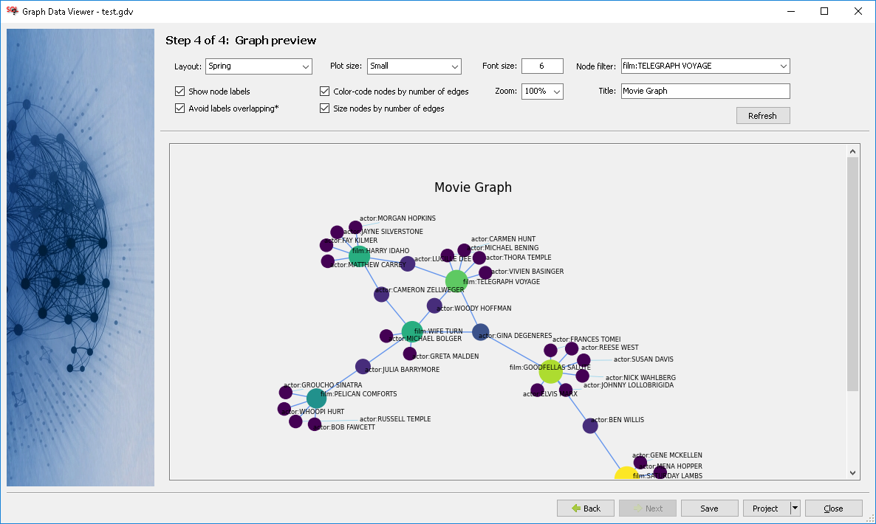Viewport: 876px width, 524px height.
Task: Click the application icon in title bar
Action: click(x=12, y=11)
